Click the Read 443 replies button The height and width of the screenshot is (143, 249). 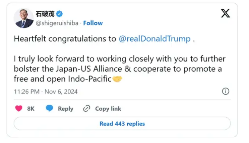click(x=122, y=123)
